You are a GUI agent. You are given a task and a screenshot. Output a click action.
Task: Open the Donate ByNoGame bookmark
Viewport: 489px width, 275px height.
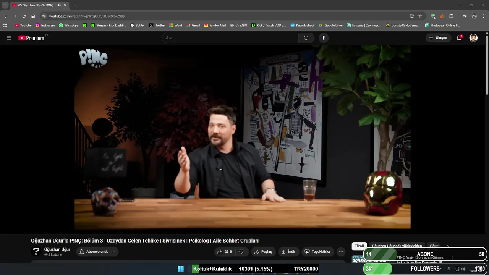tap(403, 25)
